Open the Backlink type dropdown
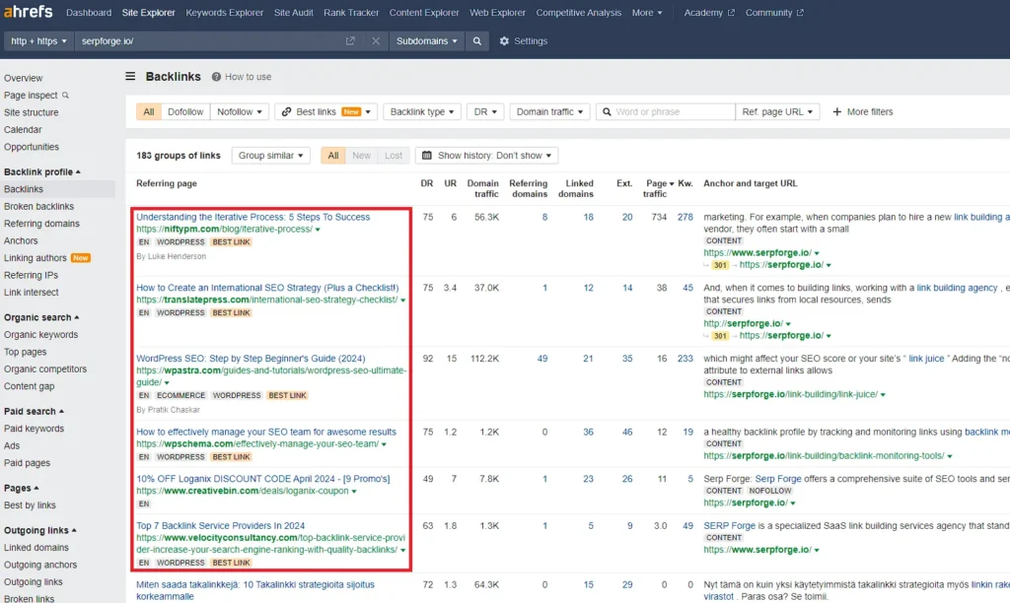Viewport: 1010px width, 603px height. [x=422, y=111]
